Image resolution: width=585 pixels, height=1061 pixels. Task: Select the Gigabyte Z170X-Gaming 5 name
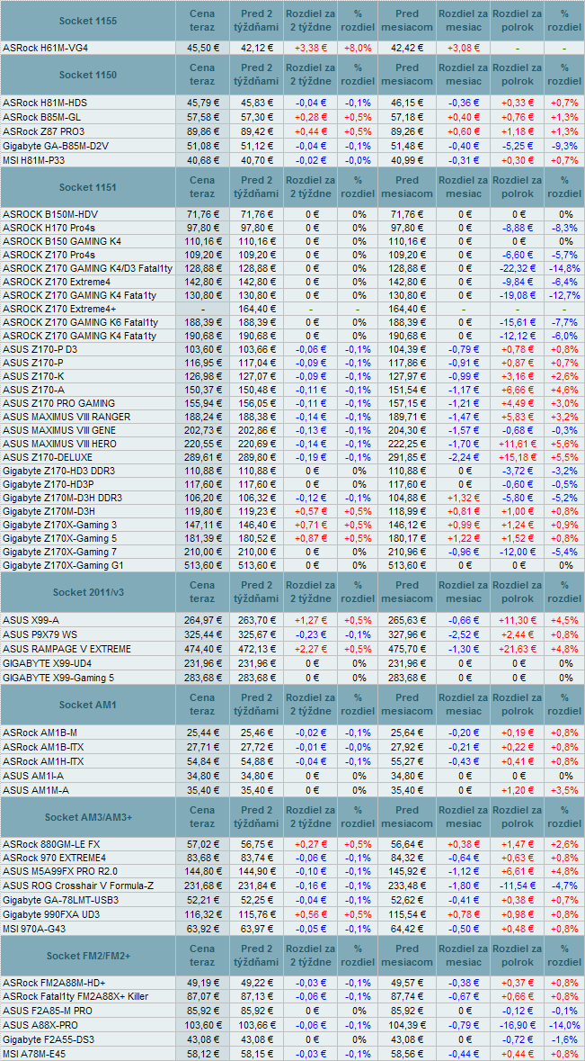click(59, 537)
